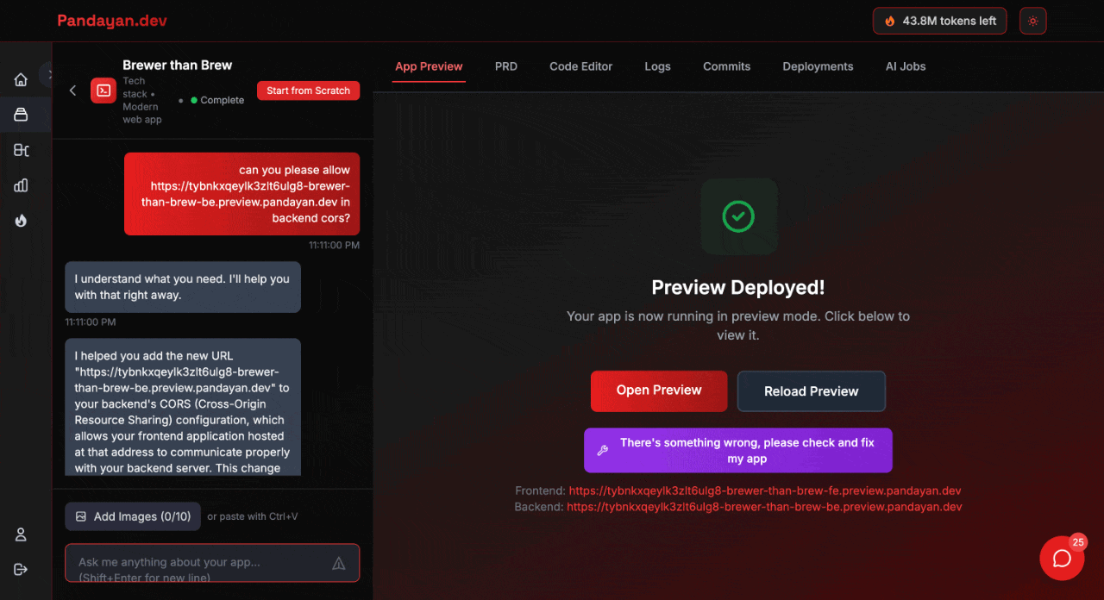Click the red terminal app icon beside Brewer than Brew
This screenshot has width=1104, height=600.
point(103,90)
